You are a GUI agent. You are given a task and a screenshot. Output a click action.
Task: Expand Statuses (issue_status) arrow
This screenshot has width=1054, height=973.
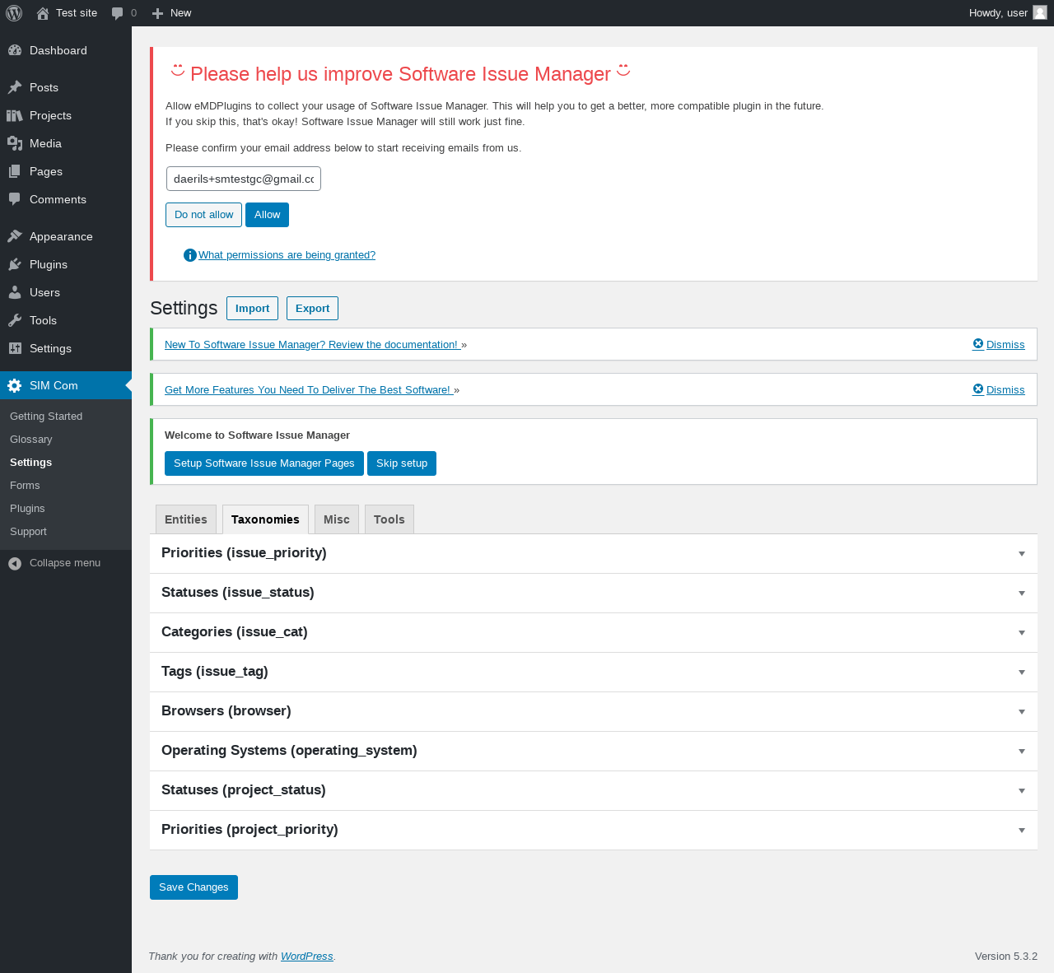[1022, 594]
